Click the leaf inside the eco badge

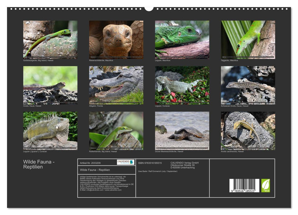tap(265, 183)
